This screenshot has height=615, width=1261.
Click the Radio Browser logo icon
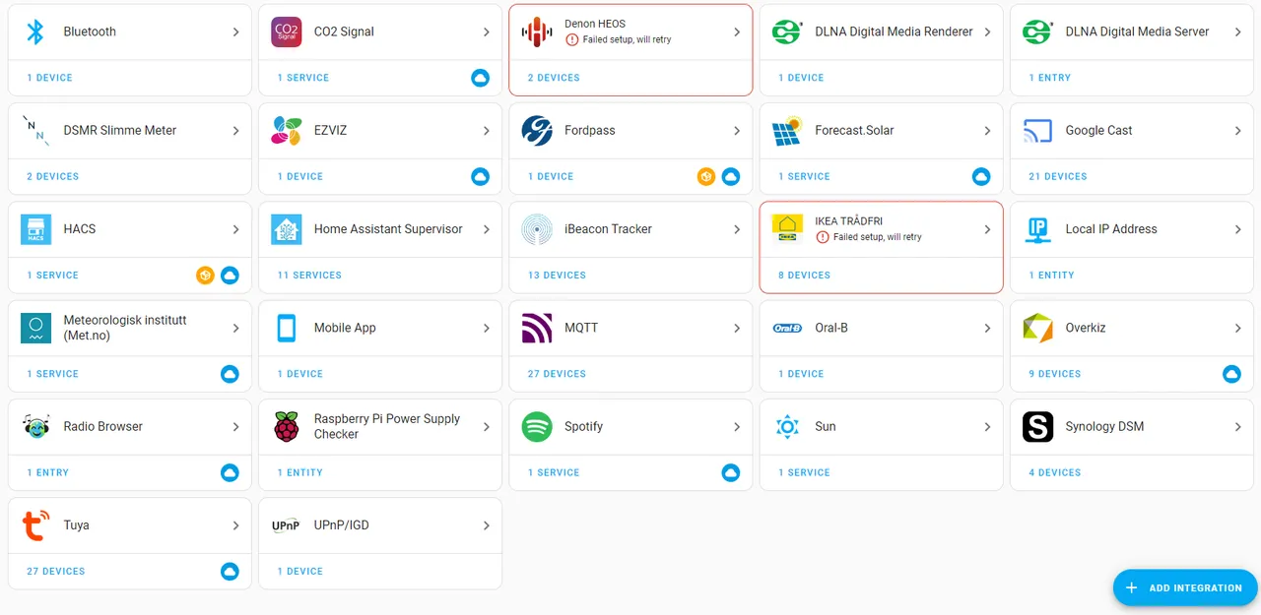coord(35,426)
